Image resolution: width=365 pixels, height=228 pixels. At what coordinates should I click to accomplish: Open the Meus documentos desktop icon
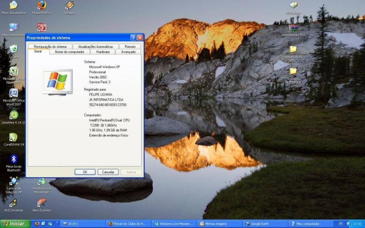(x=14, y=7)
